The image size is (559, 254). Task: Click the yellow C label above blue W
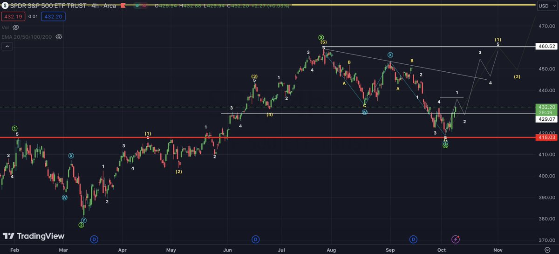[x=365, y=106]
